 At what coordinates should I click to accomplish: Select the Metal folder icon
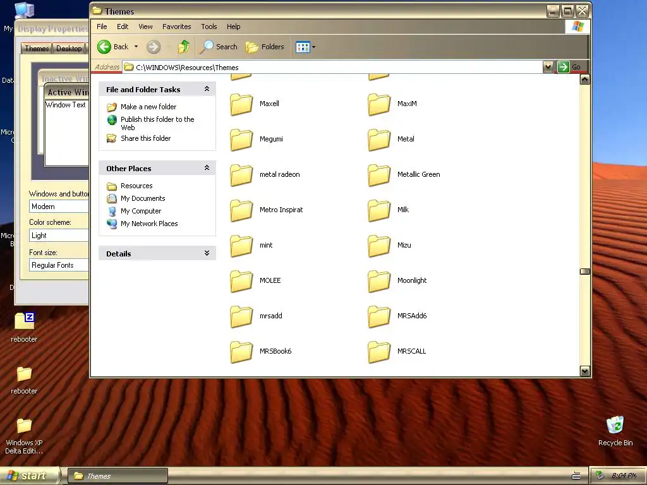(379, 140)
